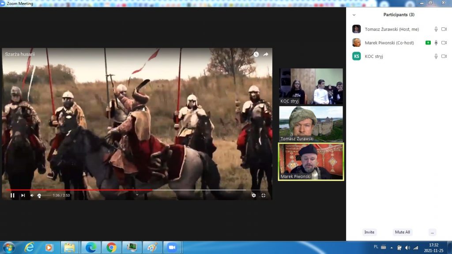Viewport: 452px width, 254px height.
Task: Toggle Marek Piwonski's microphone
Action: pyautogui.click(x=436, y=43)
